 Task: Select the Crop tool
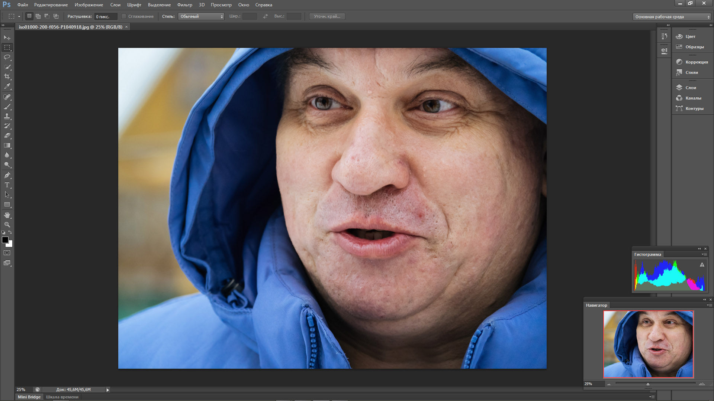[7, 76]
